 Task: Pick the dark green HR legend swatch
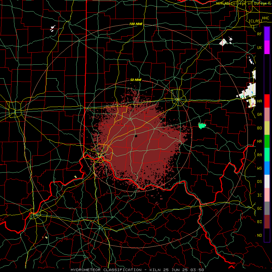(x=267, y=141)
